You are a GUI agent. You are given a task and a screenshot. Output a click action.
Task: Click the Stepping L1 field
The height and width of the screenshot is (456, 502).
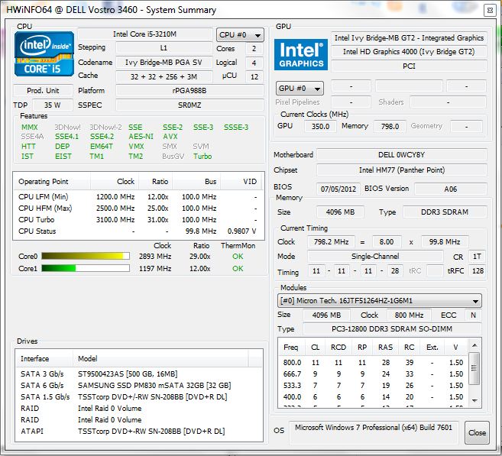(x=164, y=48)
